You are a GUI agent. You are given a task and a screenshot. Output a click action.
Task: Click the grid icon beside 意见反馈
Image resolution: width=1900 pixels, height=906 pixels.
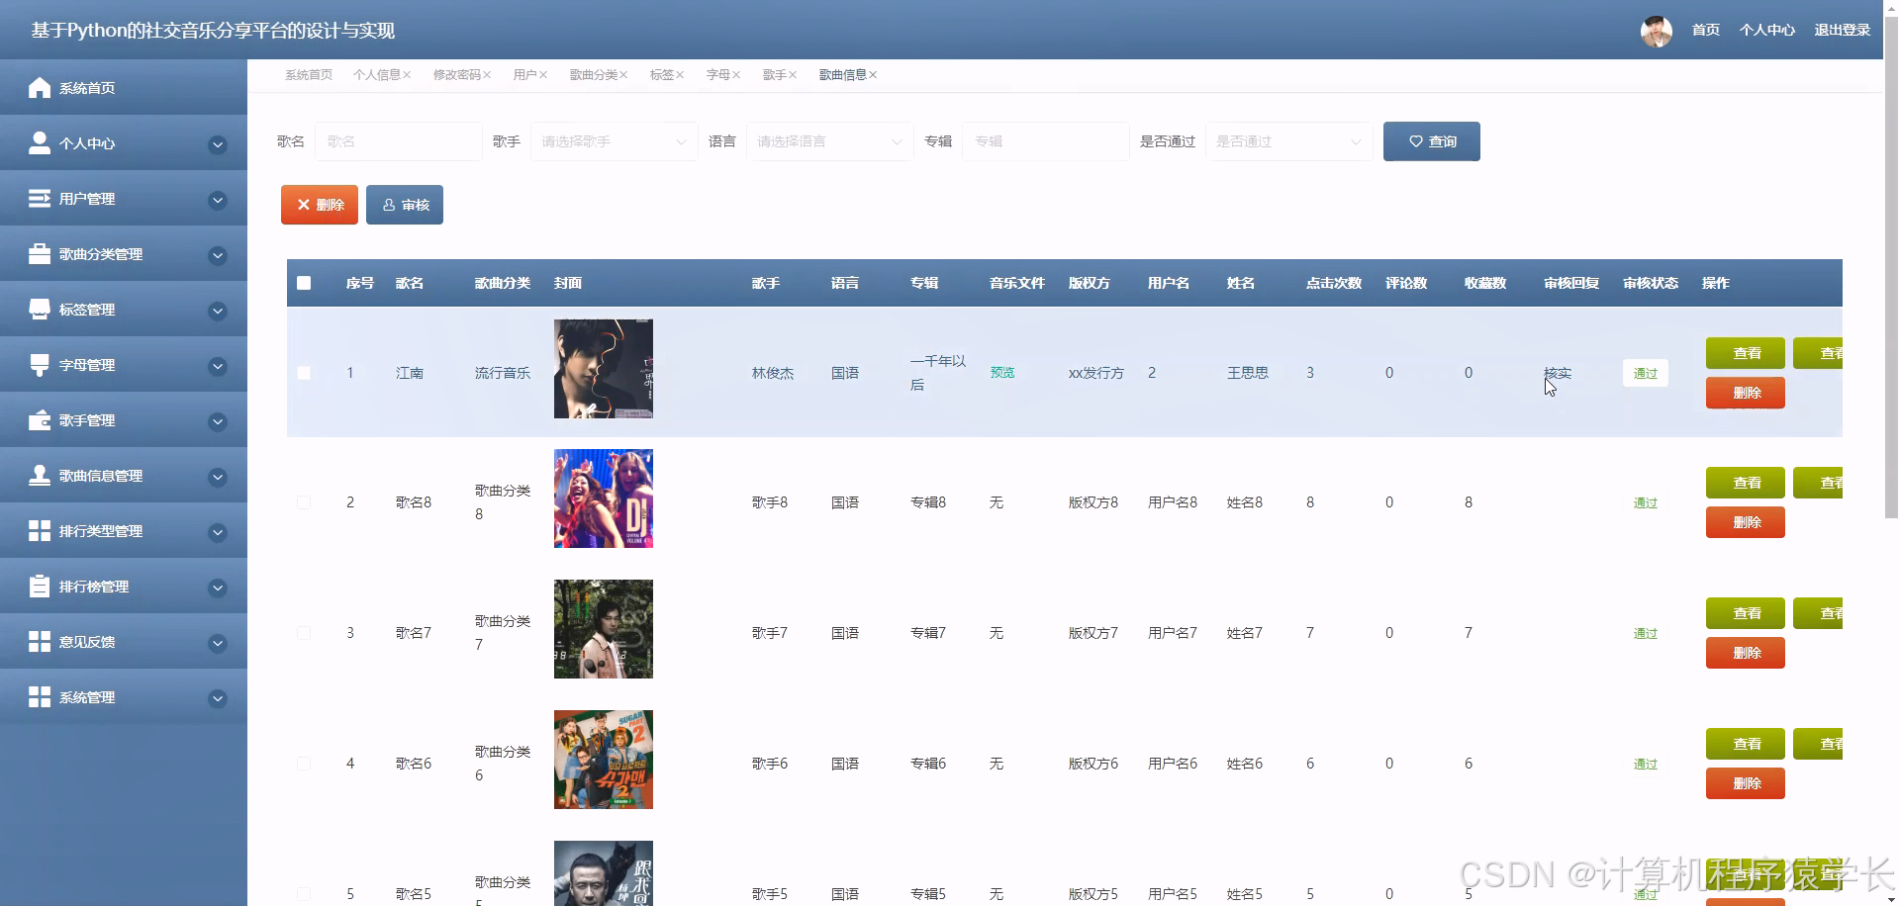tap(40, 642)
